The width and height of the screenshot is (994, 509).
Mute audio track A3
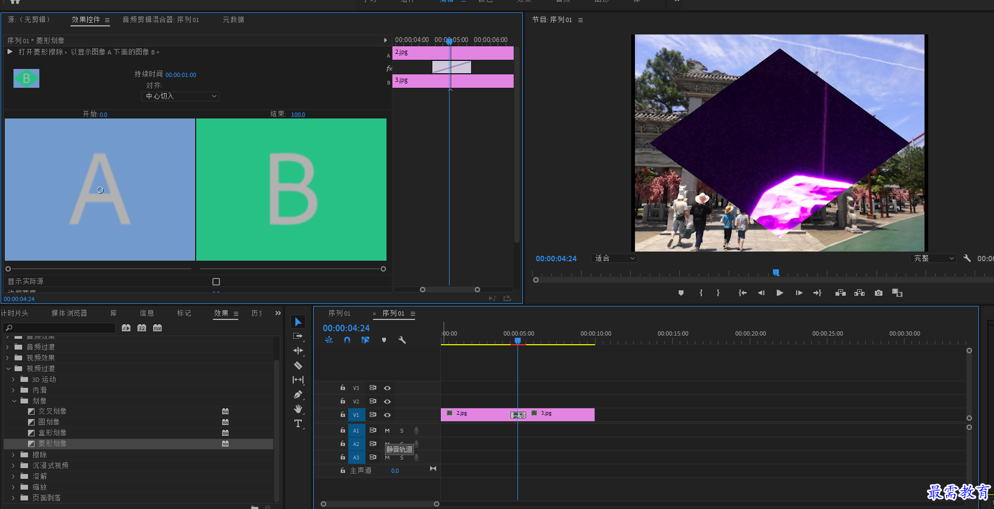pyautogui.click(x=387, y=457)
